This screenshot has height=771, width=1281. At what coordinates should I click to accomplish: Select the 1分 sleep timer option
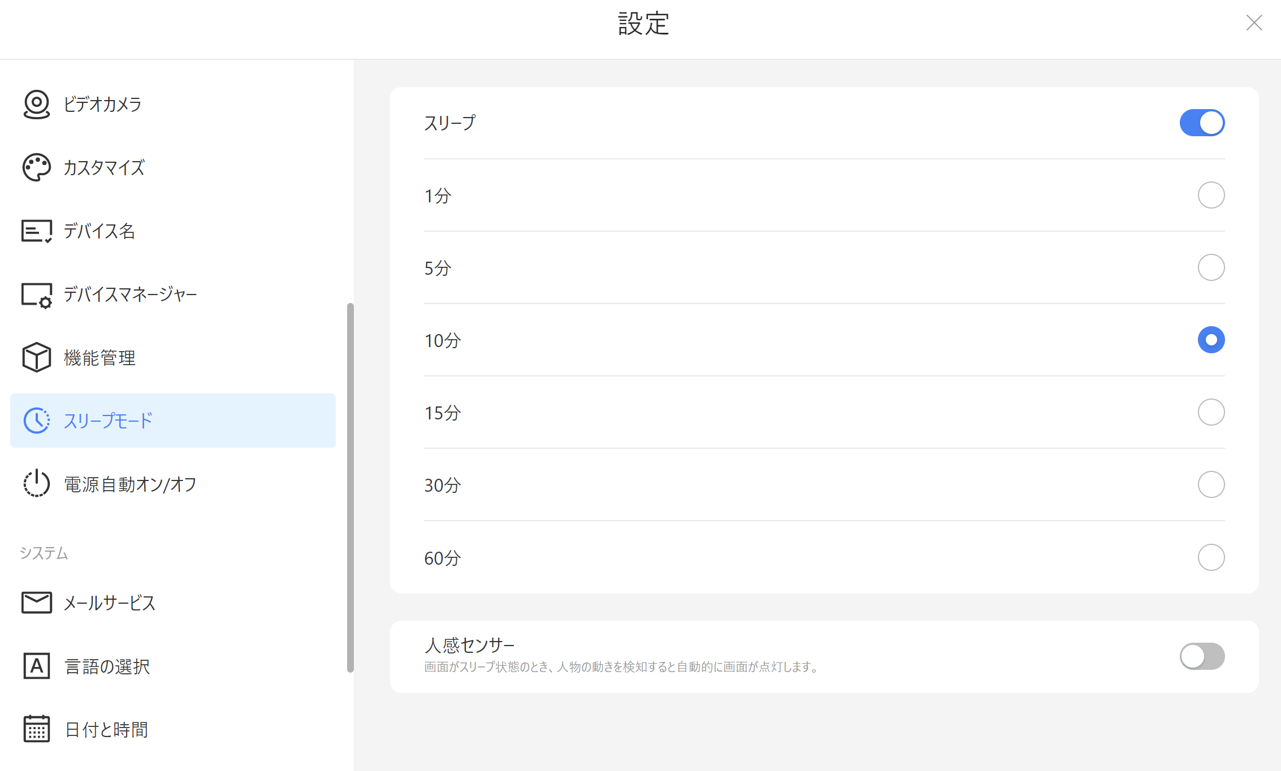click(1211, 195)
